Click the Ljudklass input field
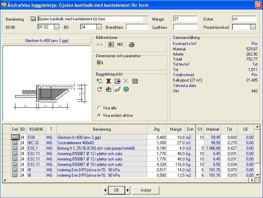This screenshot has width=263, height=198. coord(185,27)
